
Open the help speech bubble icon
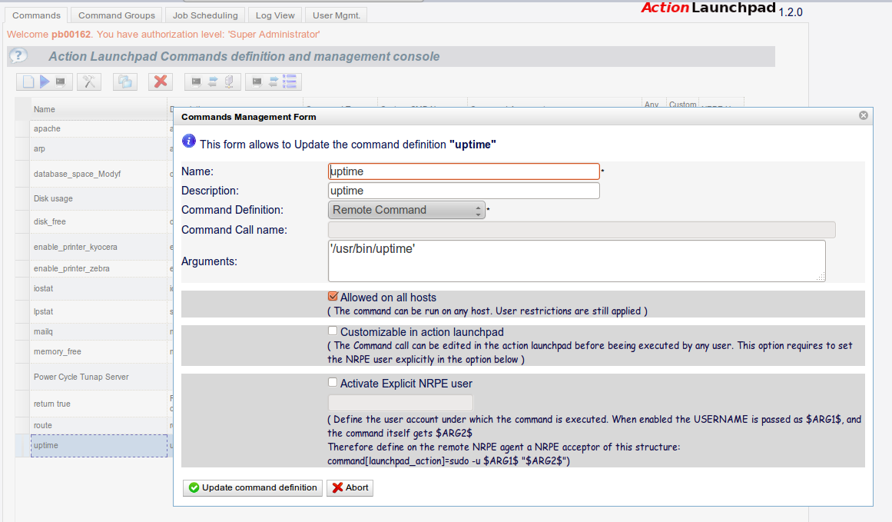click(x=18, y=56)
